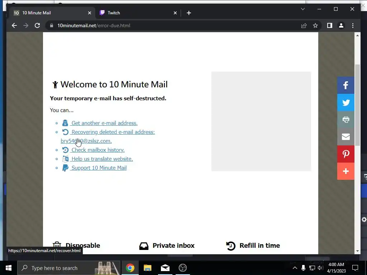Go back with the browser back arrow
This screenshot has width=367, height=275.
14,25
